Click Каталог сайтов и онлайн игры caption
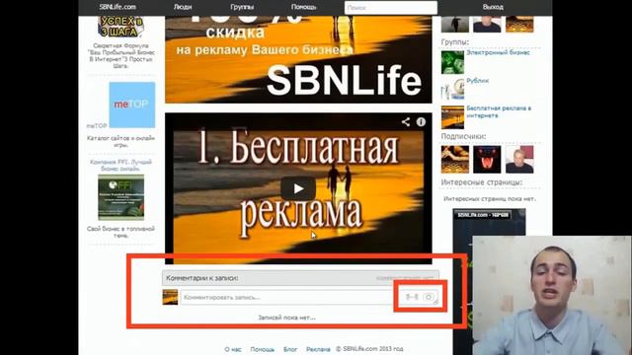The width and height of the screenshot is (632, 355). coord(120,141)
